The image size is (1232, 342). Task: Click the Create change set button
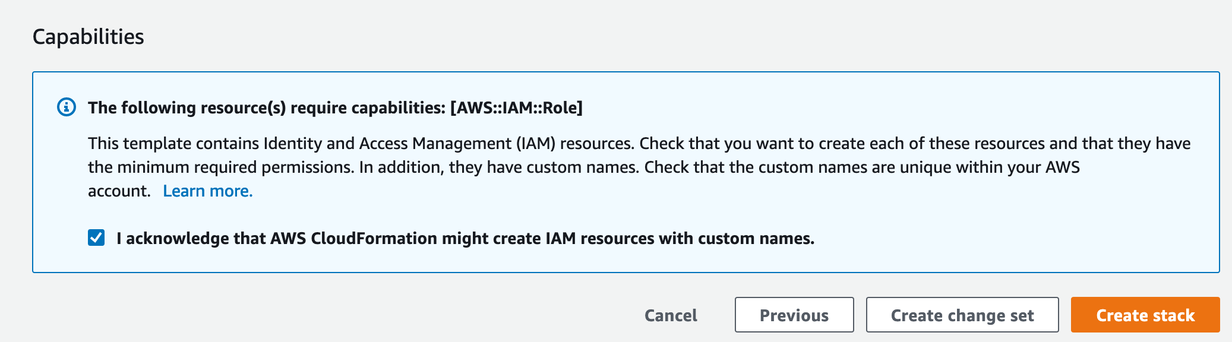coord(962,315)
